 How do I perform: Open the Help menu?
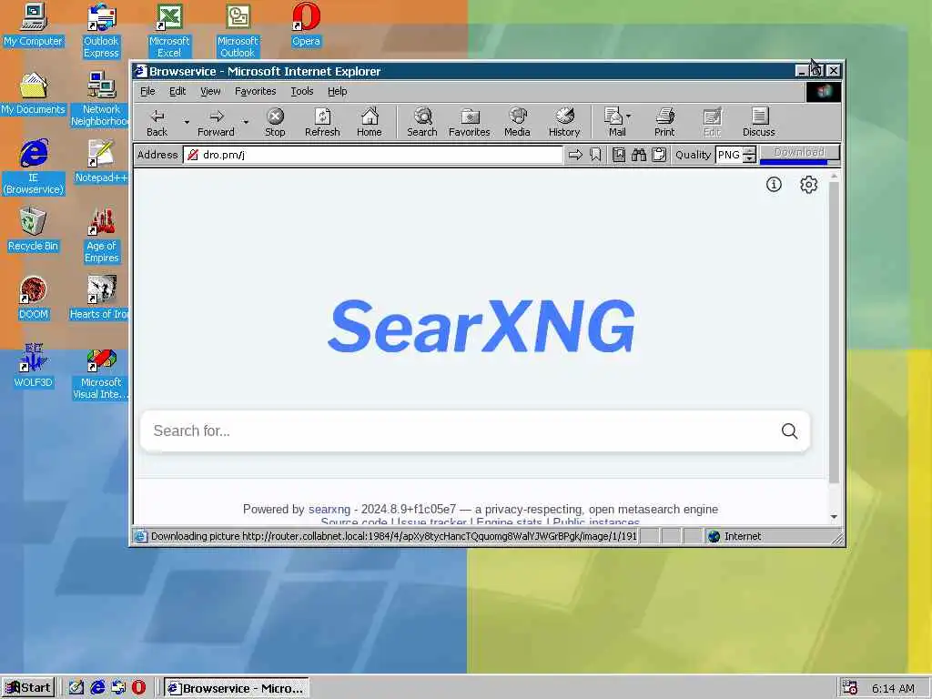click(x=337, y=92)
